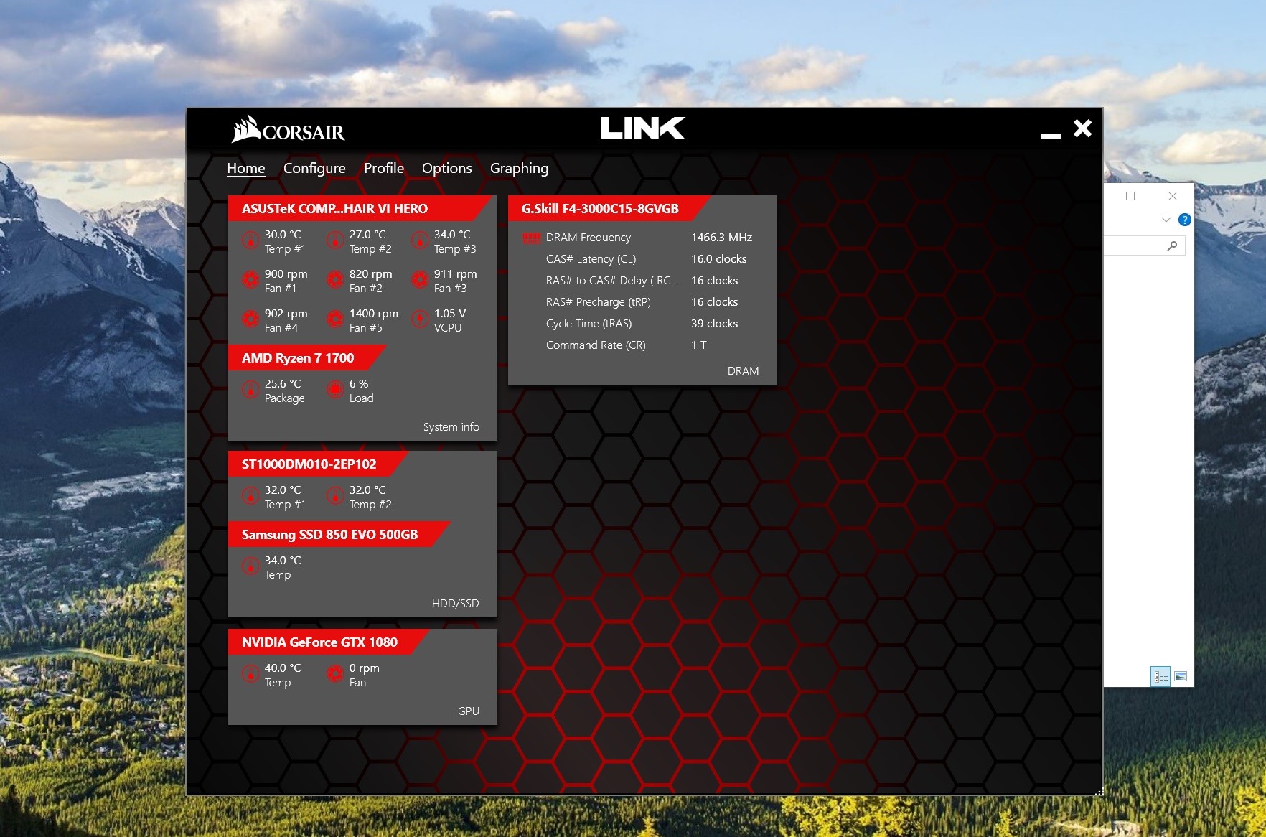Click the resize grip of the Link window

point(1099,792)
